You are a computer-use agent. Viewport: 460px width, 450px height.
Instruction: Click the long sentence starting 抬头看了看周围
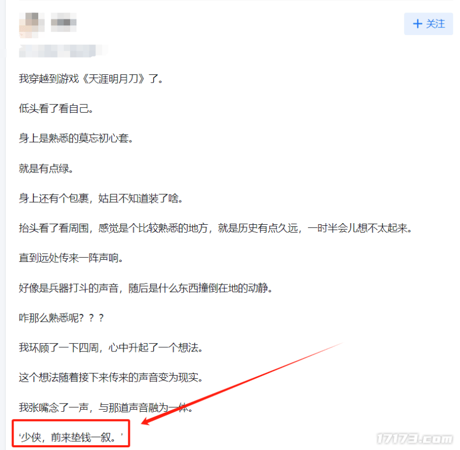[215, 228]
